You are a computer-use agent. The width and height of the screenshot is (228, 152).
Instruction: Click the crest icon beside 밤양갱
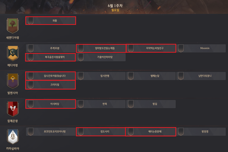pyautogui.click(x=181, y=132)
